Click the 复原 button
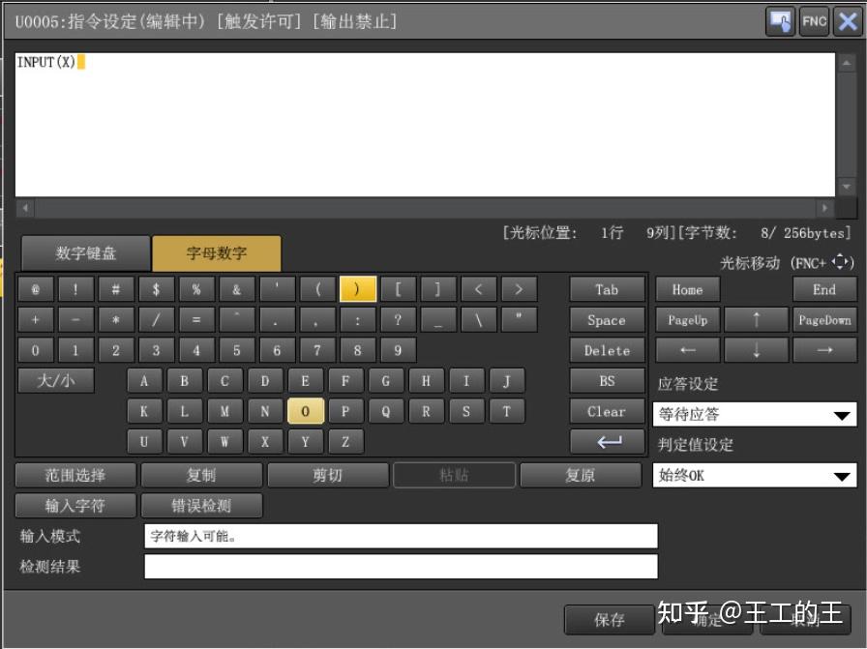The image size is (867, 649). coord(581,475)
